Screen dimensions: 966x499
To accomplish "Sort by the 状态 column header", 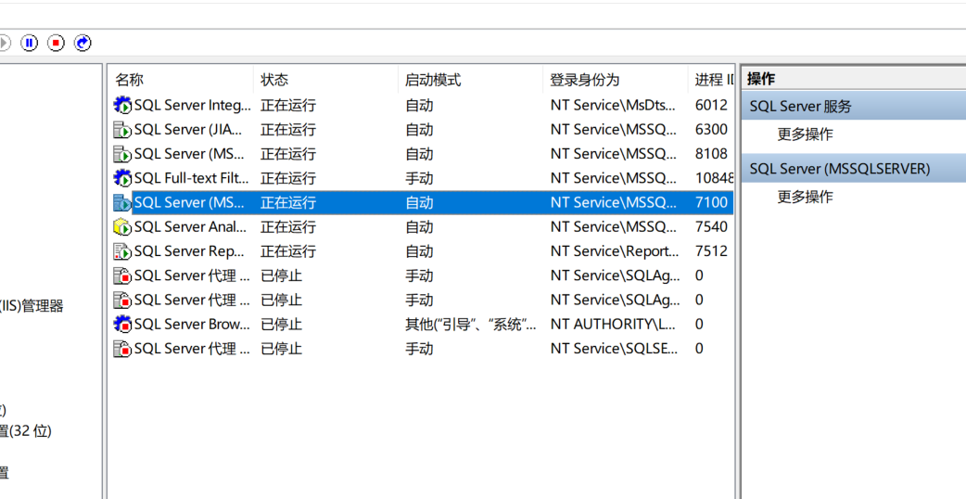I will tap(274, 80).
